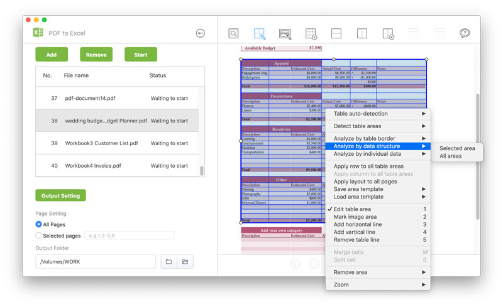Screen dimensions: 503x306
Task: Expand the Zoom submenu
Action: click(x=378, y=285)
